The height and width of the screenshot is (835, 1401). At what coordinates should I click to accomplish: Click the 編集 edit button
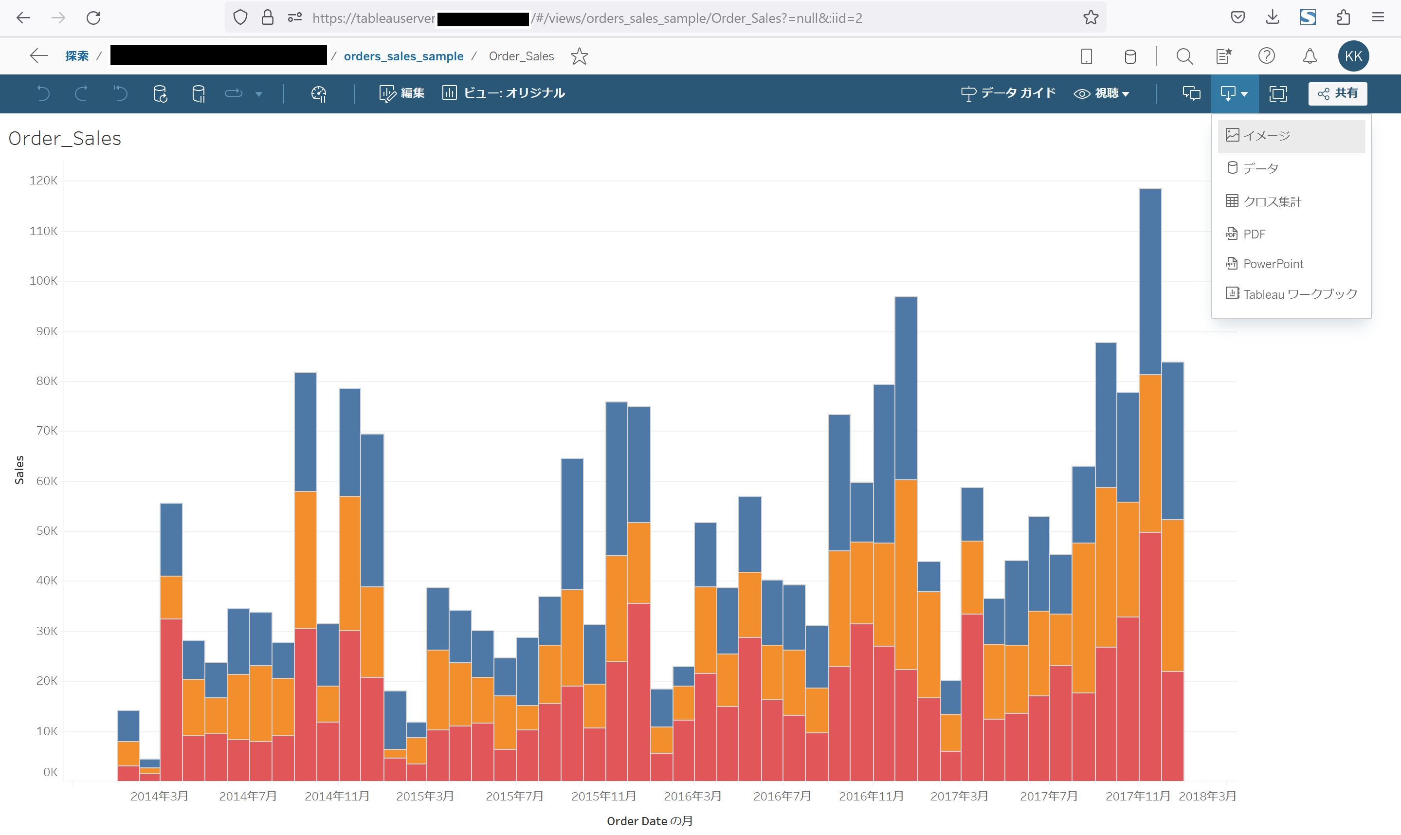tap(400, 93)
